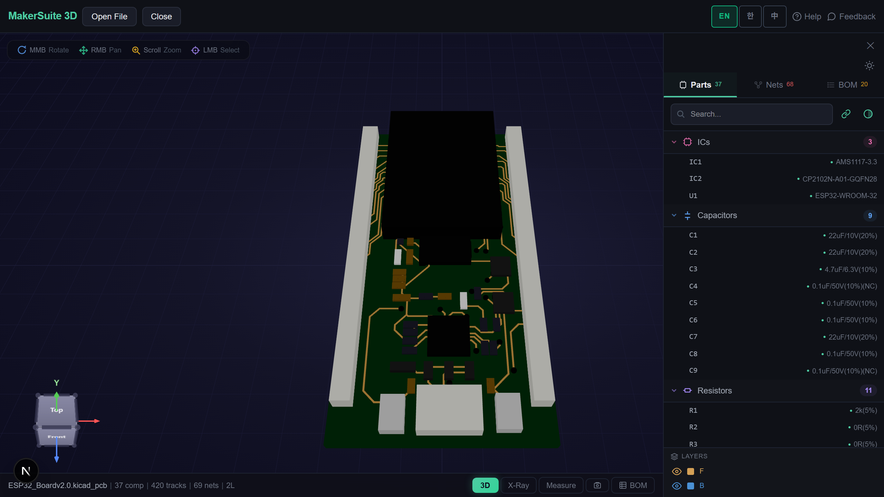Click the round N logo icon
Image resolution: width=884 pixels, height=497 pixels.
(x=26, y=471)
